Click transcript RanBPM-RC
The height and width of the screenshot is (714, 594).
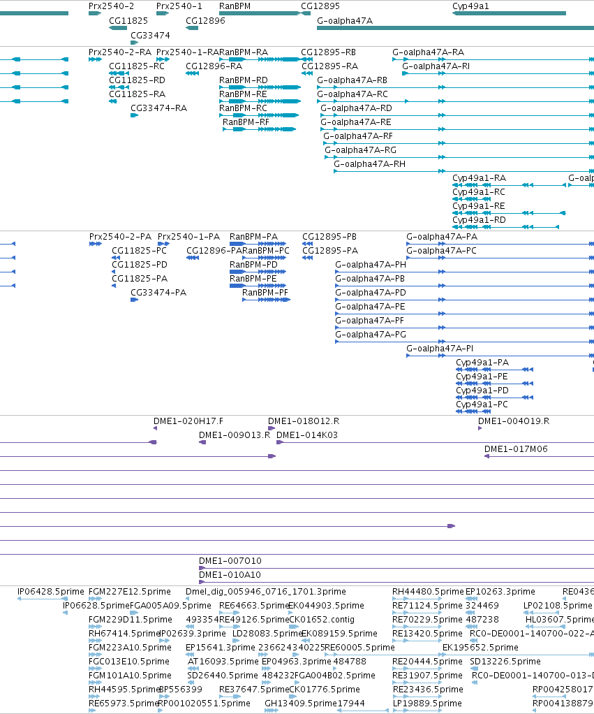pyautogui.click(x=244, y=108)
